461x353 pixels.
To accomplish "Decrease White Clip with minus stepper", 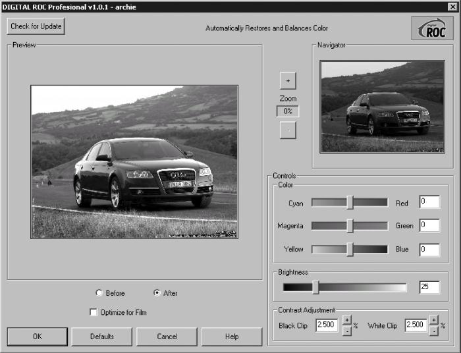I will (433, 331).
